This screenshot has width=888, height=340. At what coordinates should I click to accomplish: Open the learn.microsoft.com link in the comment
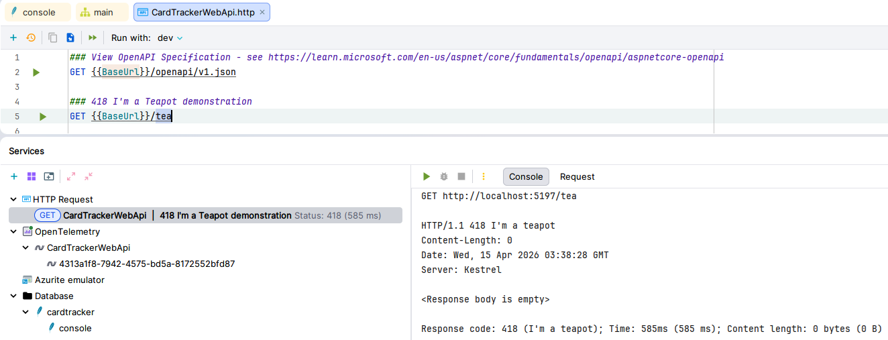point(496,57)
